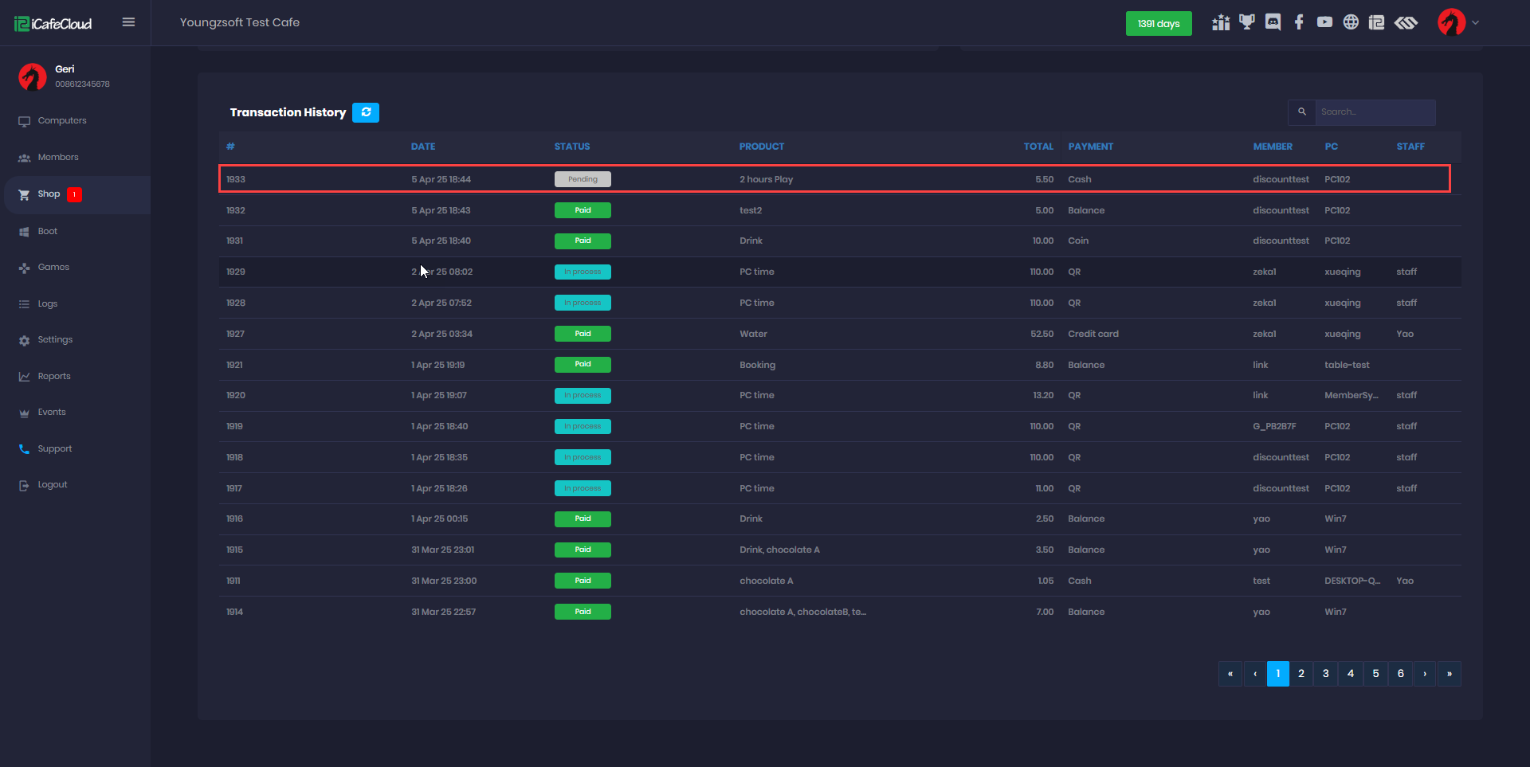Click the Pending status of transaction 1933
This screenshot has width=1530, height=767.
583,179
